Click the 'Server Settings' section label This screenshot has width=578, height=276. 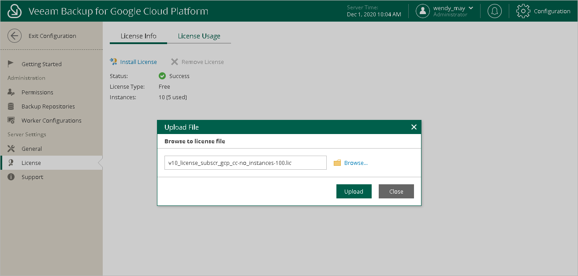27,134
